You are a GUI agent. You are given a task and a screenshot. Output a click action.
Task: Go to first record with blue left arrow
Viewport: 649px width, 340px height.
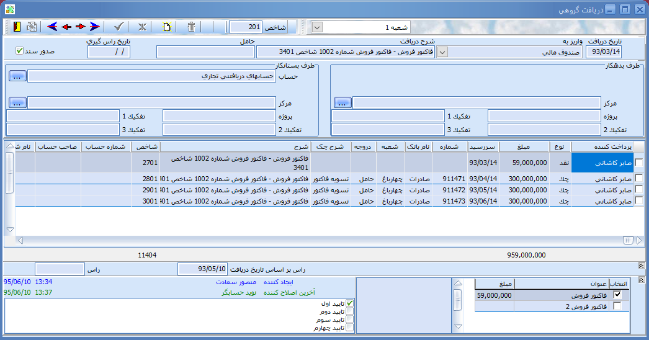tap(52, 27)
